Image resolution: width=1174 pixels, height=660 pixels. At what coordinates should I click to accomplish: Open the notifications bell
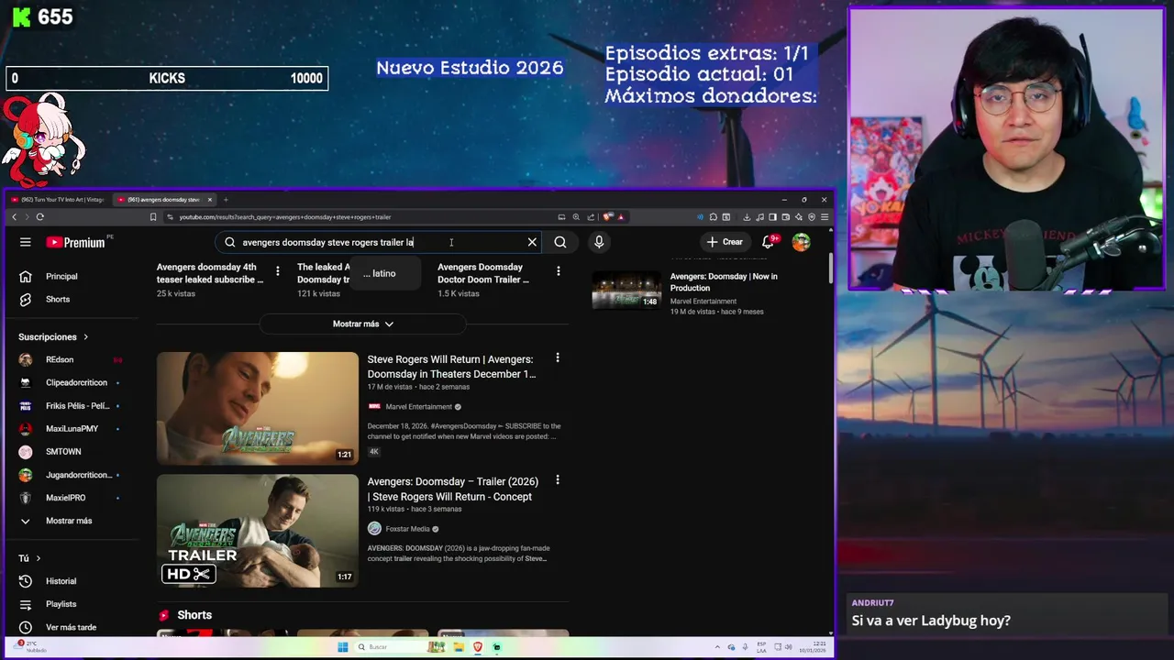[769, 242]
